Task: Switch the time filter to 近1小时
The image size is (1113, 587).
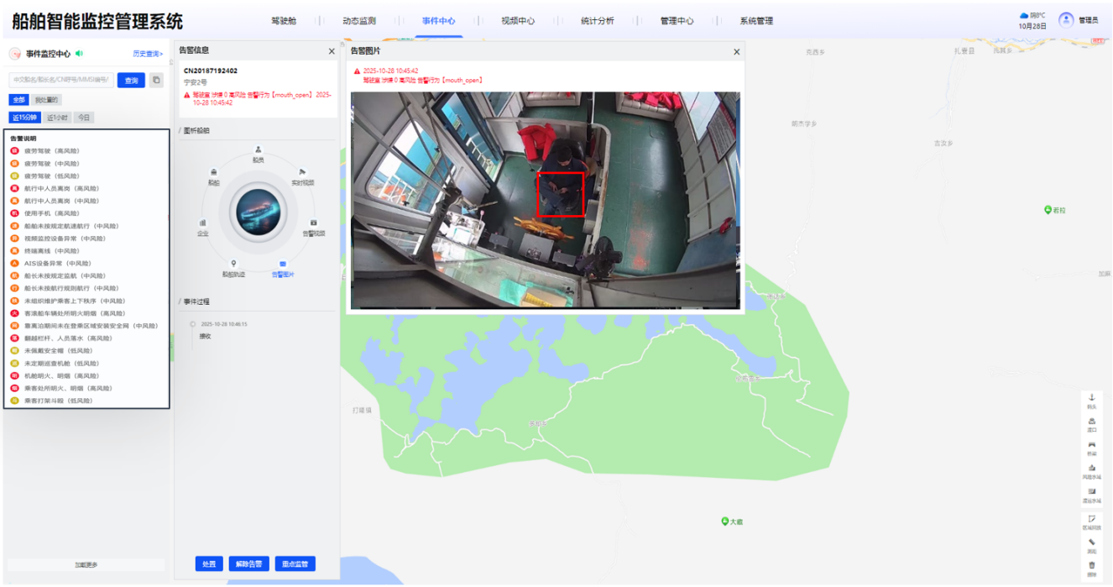Action: [57, 118]
